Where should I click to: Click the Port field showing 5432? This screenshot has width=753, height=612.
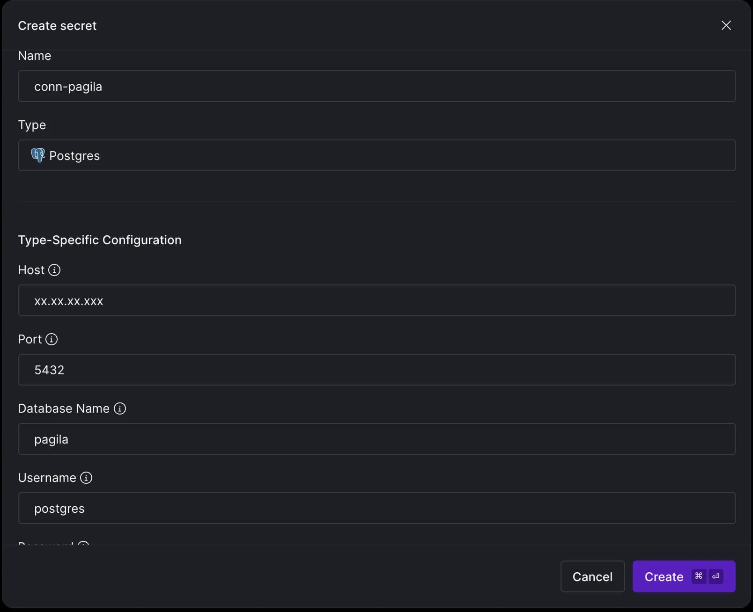click(376, 370)
